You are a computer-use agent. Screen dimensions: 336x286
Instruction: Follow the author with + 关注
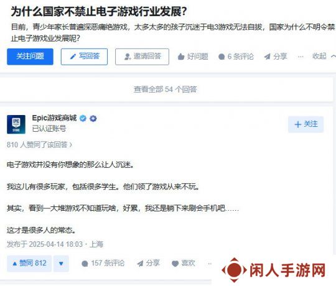point(306,124)
